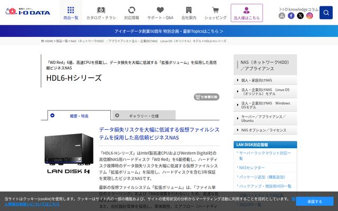The image size is (338, 211).
Task: Open バックアップ・増設用HDD一覧 link
Action: click(265, 186)
